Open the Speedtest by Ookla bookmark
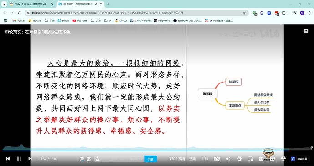The image size is (314, 166). pos(187,20)
